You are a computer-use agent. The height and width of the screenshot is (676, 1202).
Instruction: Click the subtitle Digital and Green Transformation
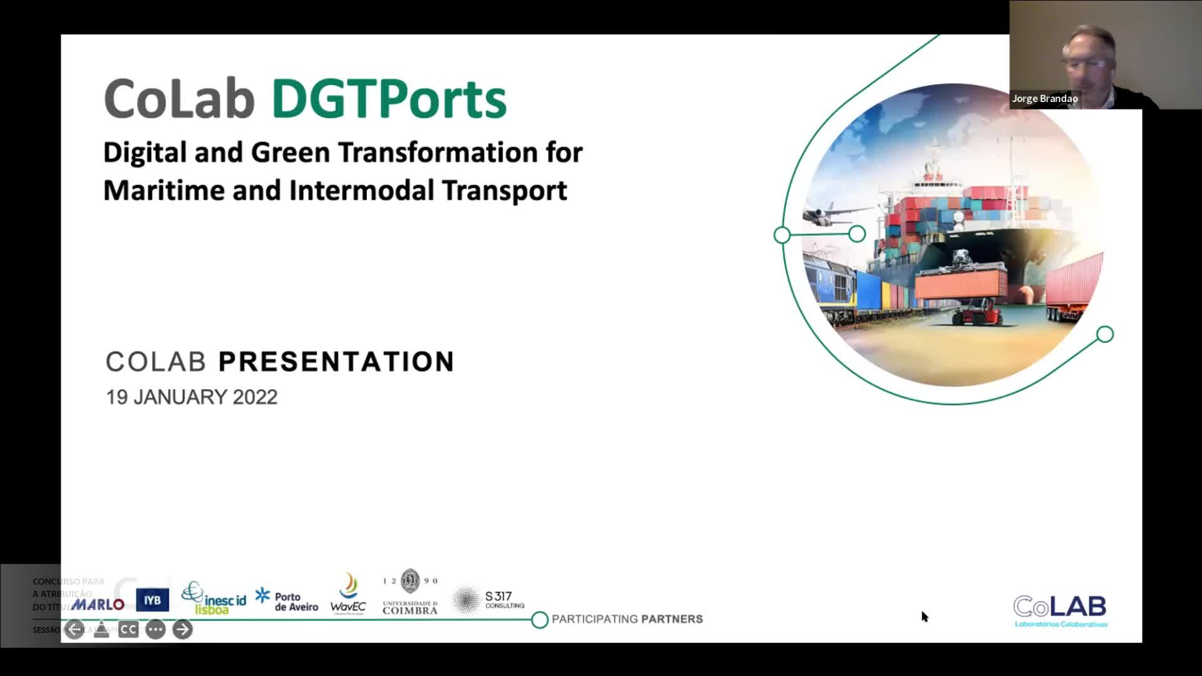click(343, 152)
